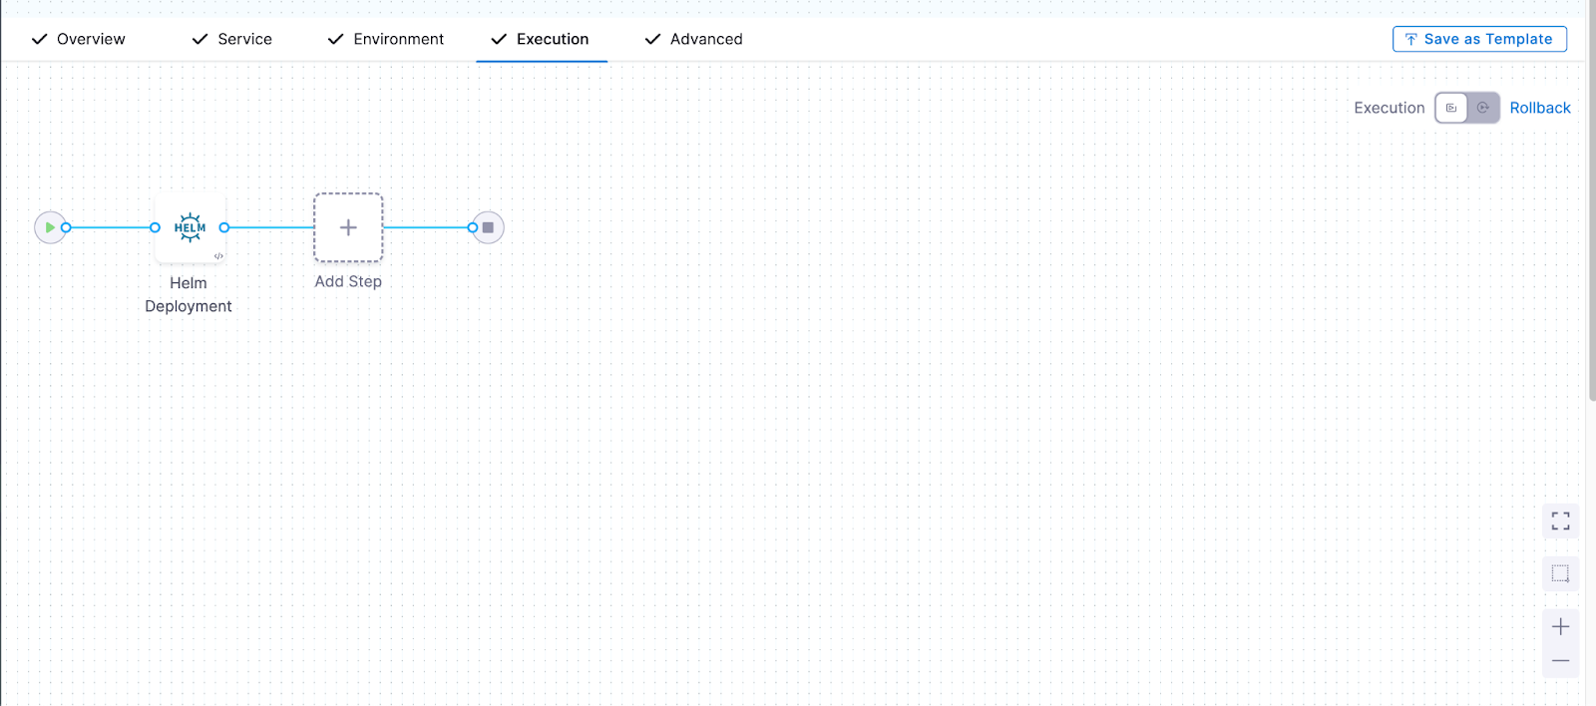Click the code icon on Helm step
Image resolution: width=1596 pixels, height=706 pixels.
coord(218,256)
